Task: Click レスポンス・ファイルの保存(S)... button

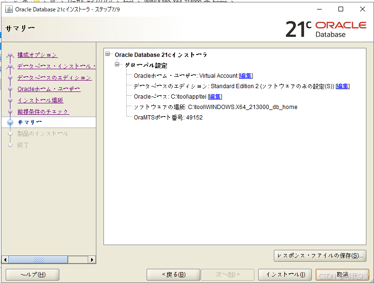Action: coord(320,256)
